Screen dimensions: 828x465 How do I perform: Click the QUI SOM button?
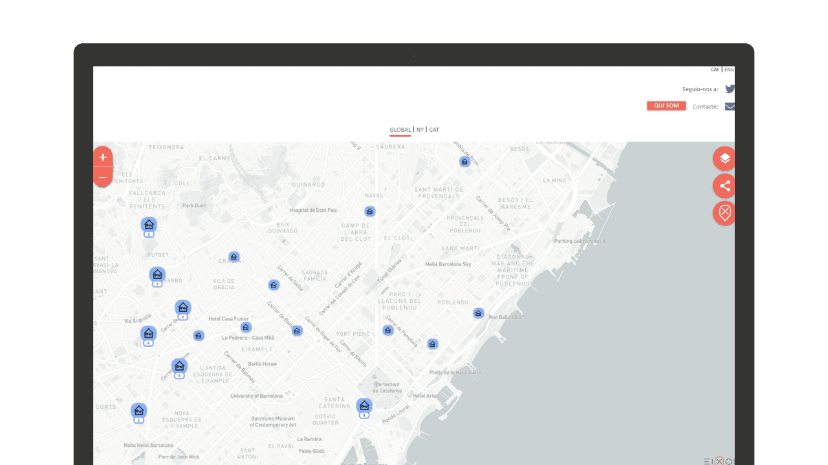[x=666, y=105]
